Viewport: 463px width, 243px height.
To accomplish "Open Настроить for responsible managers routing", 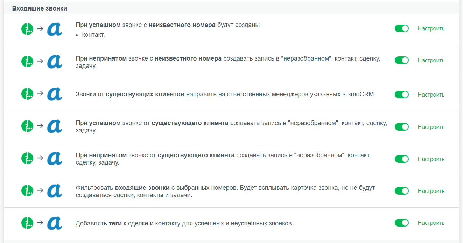I will pyautogui.click(x=431, y=95).
